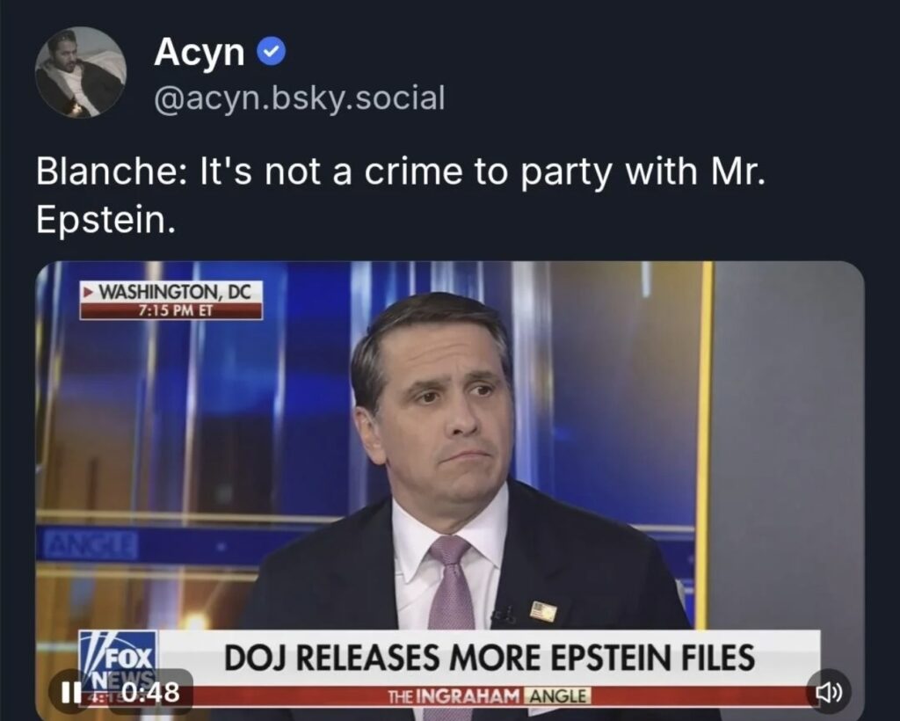Click the man's purple tie

pyautogui.click(x=452, y=580)
